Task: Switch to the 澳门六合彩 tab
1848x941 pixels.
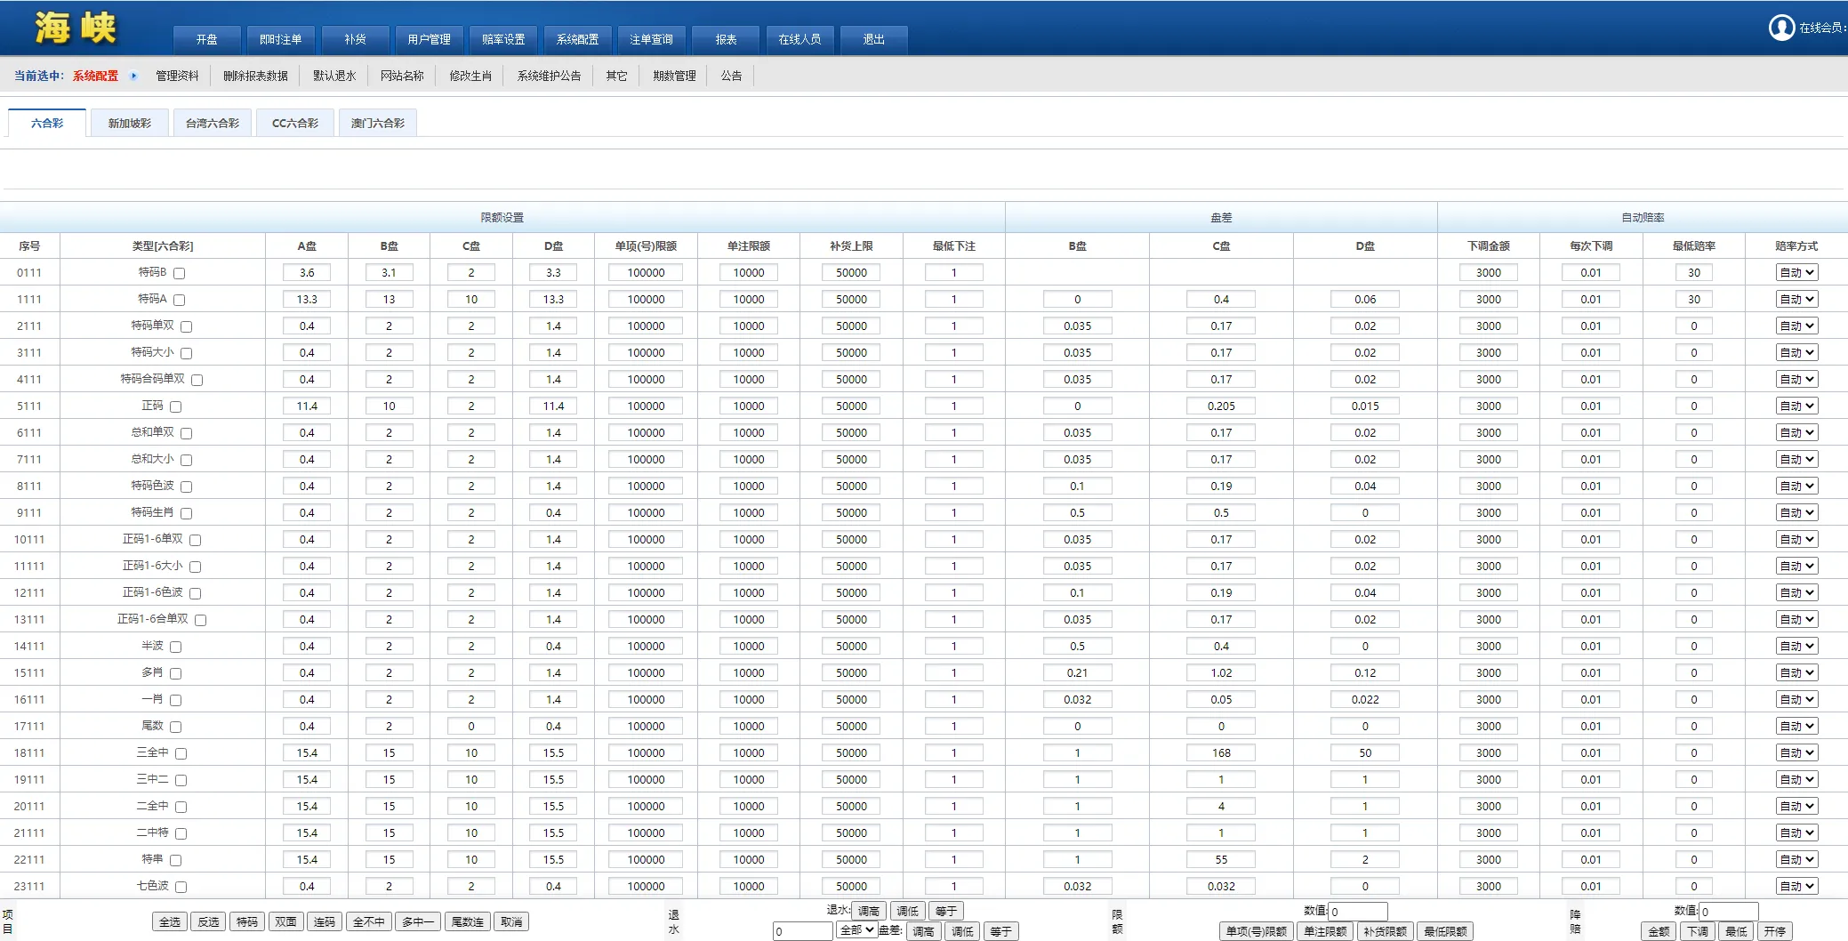Action: 377,123
